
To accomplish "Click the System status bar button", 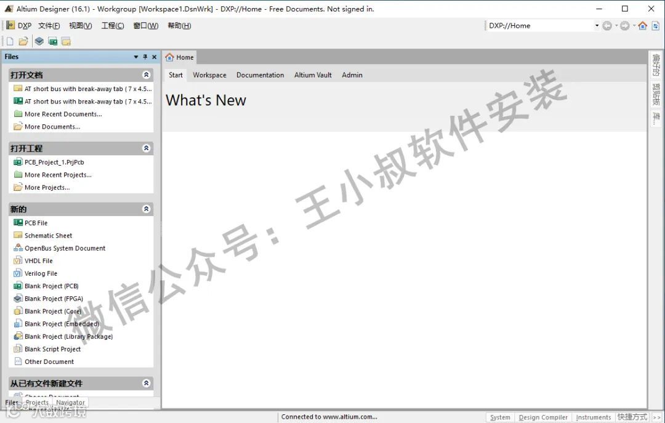I will coord(500,417).
